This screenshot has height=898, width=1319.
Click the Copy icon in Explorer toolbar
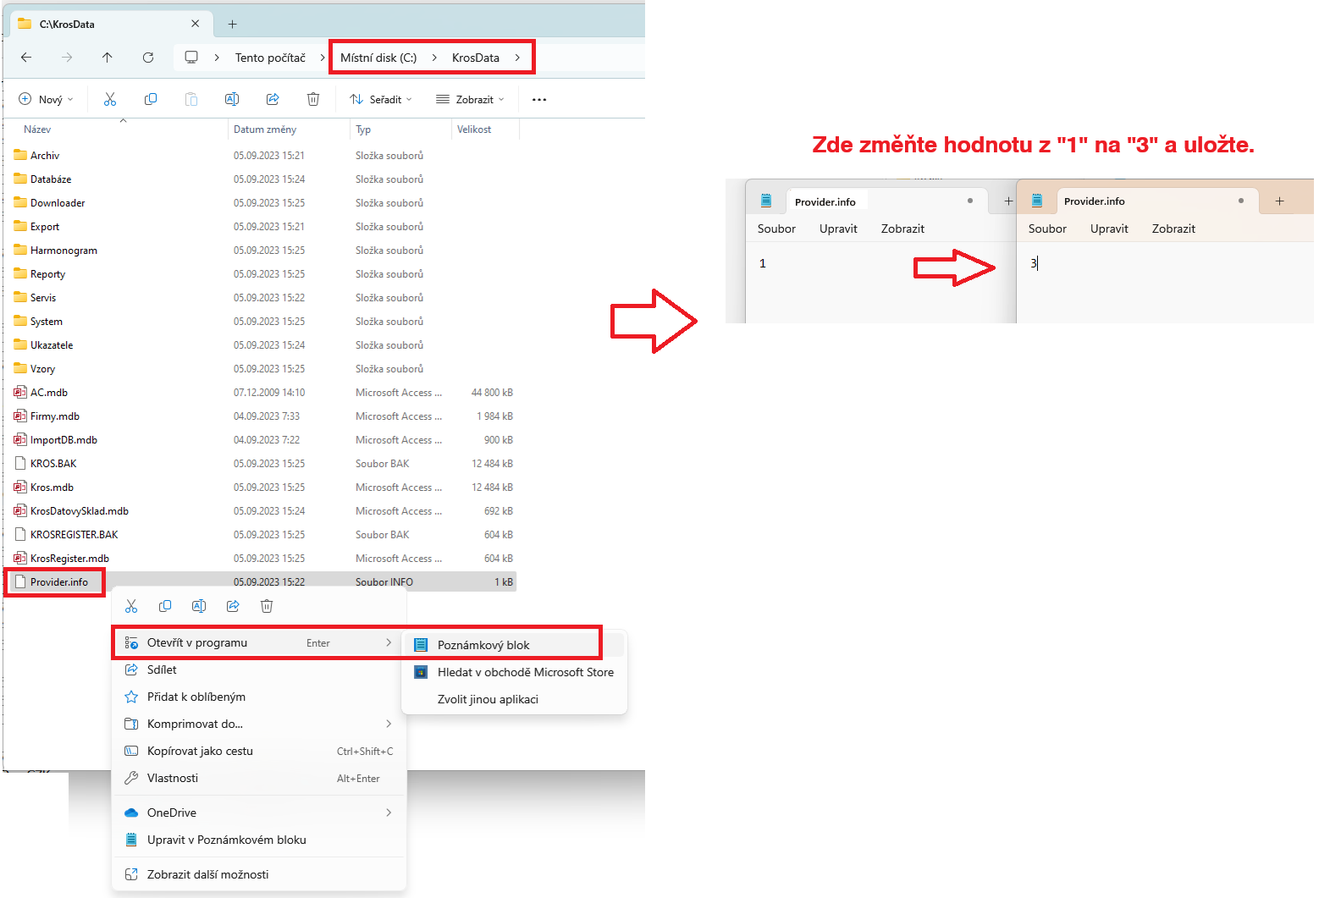point(151,100)
